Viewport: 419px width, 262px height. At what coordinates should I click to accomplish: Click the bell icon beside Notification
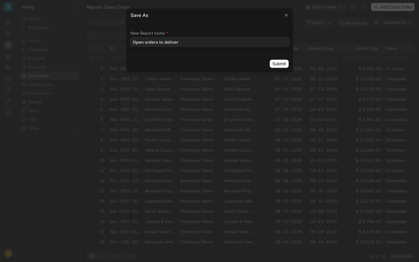[24, 28]
